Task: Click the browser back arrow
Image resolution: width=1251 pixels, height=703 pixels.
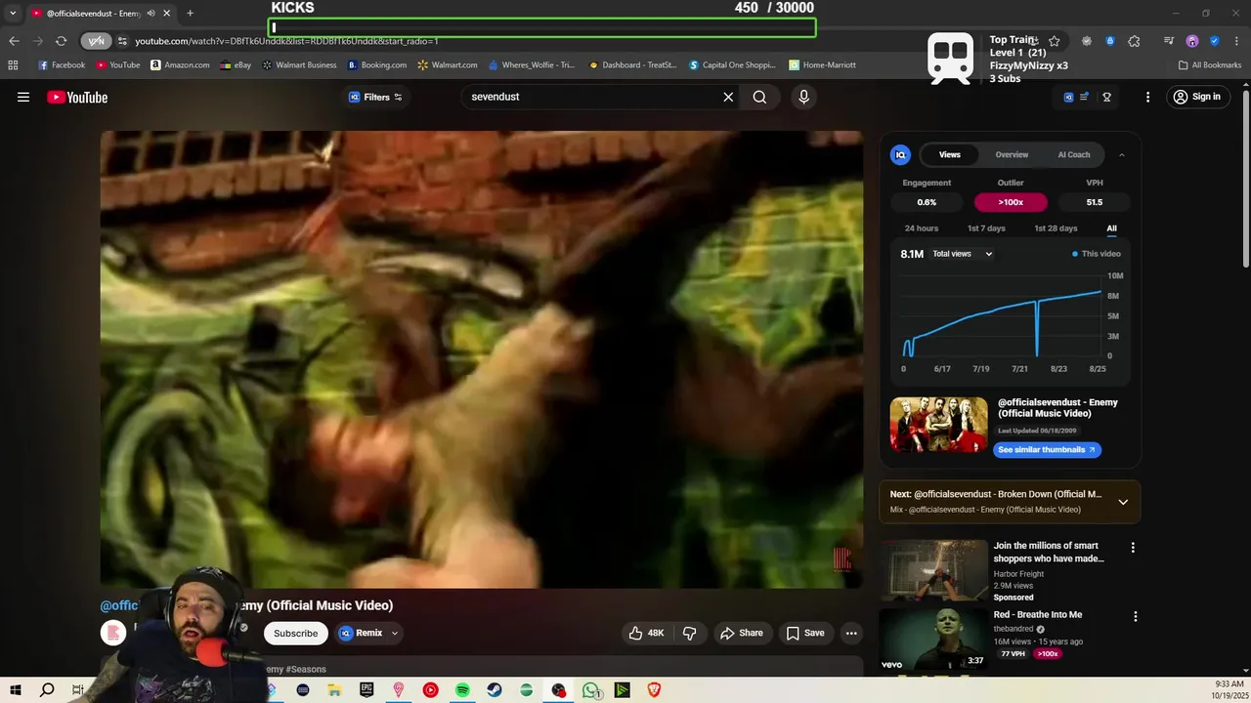Action: (x=14, y=41)
